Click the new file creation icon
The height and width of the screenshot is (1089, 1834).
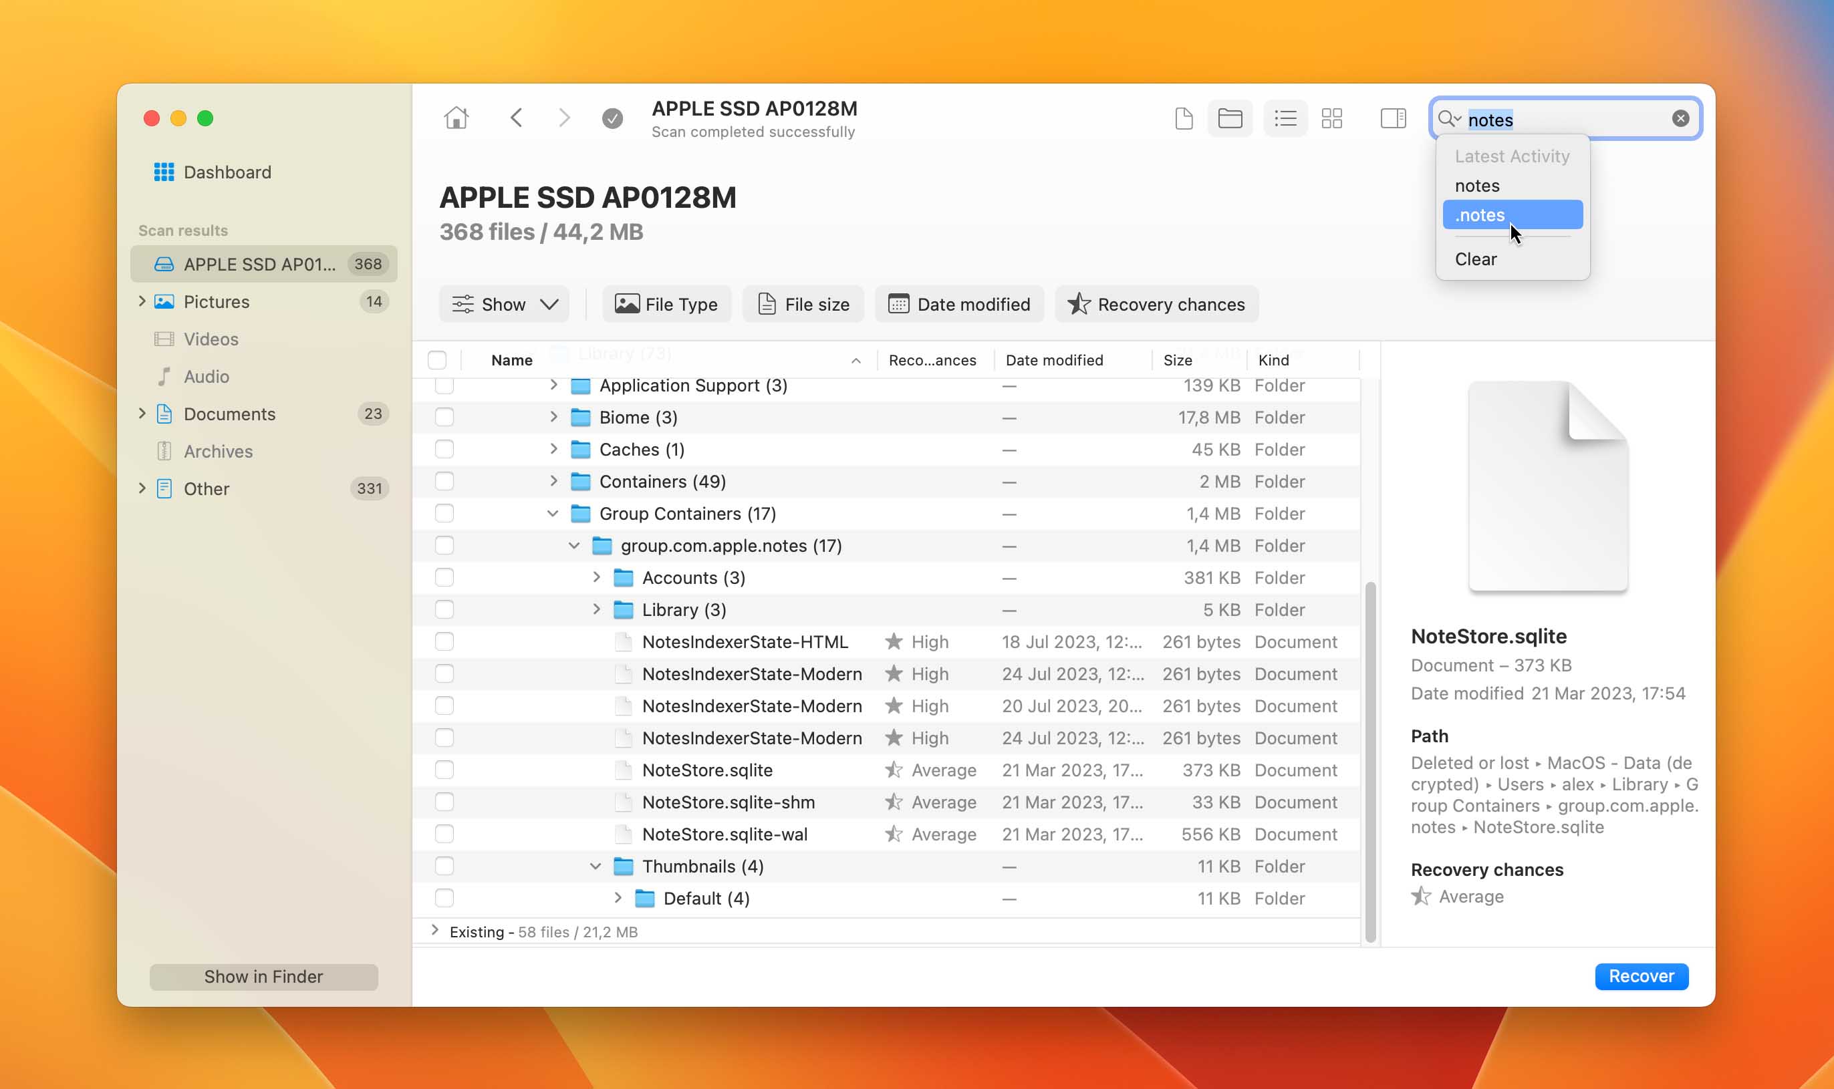(x=1180, y=118)
